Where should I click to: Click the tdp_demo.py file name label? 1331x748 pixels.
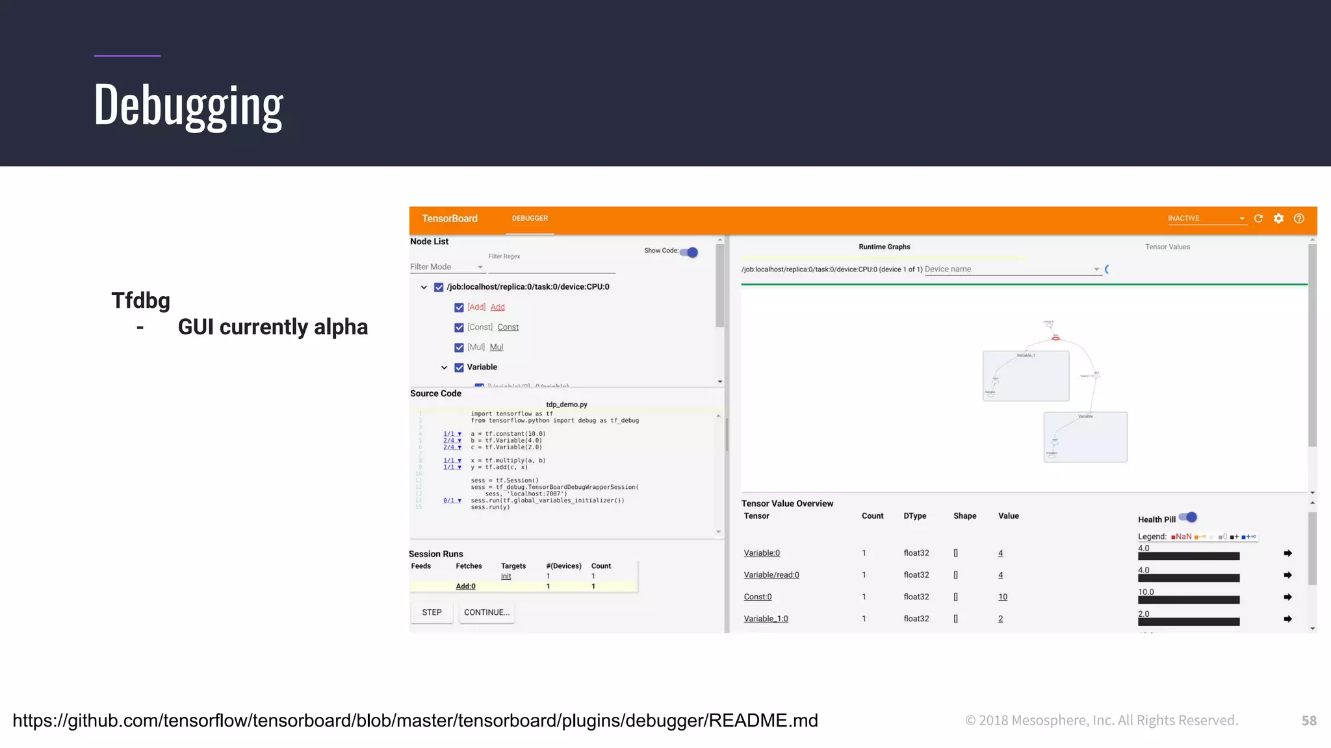567,405
